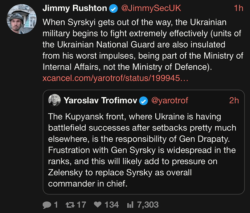Click Jimmy Rushton's blue verified badge
Viewport: 250px width, 213px height.
click(x=114, y=8)
